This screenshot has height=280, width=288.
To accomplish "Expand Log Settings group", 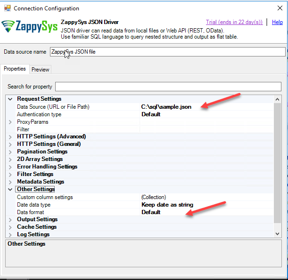I will click(x=10, y=235).
